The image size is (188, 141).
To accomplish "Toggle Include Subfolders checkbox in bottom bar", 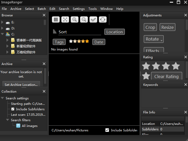I will pos(107,130).
